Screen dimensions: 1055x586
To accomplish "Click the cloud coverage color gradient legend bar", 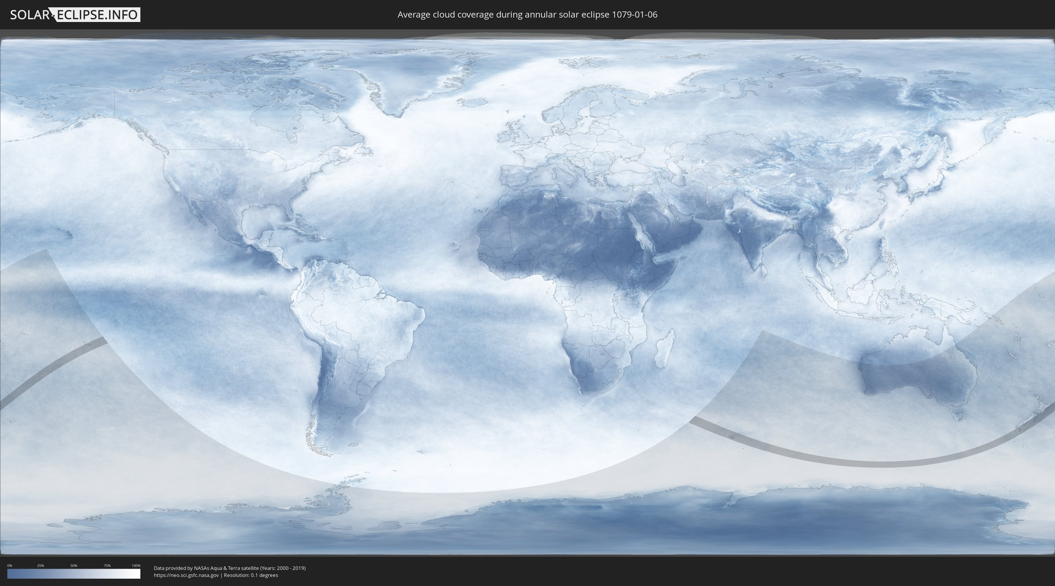I will 74,574.
